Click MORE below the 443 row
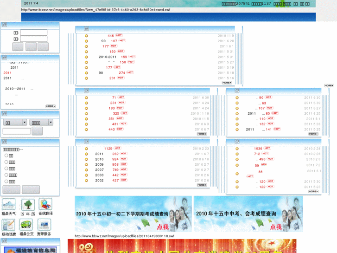 click(x=202, y=134)
